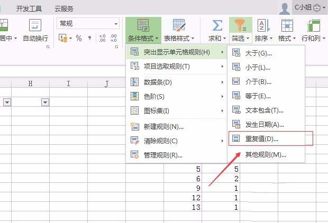Open the data bars (数据条) submenu
The image size is (328, 223).
tap(158, 82)
